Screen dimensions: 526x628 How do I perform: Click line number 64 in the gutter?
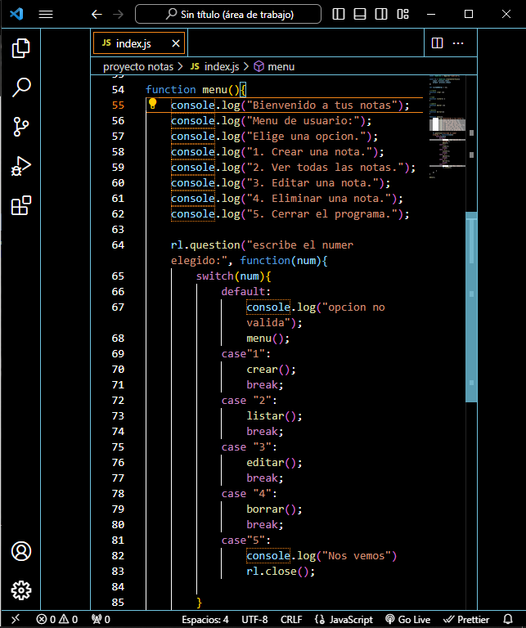[118, 245]
